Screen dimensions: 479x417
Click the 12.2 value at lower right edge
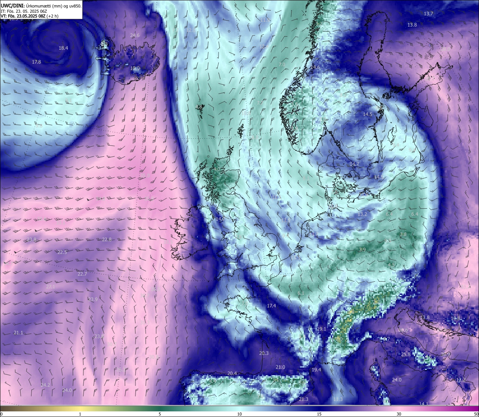[461, 380]
